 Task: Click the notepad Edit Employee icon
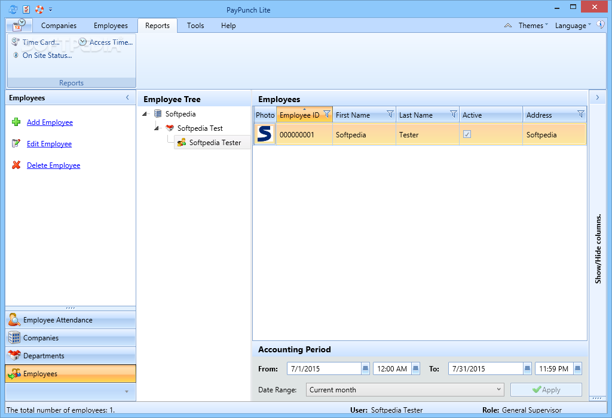pyautogui.click(x=16, y=143)
